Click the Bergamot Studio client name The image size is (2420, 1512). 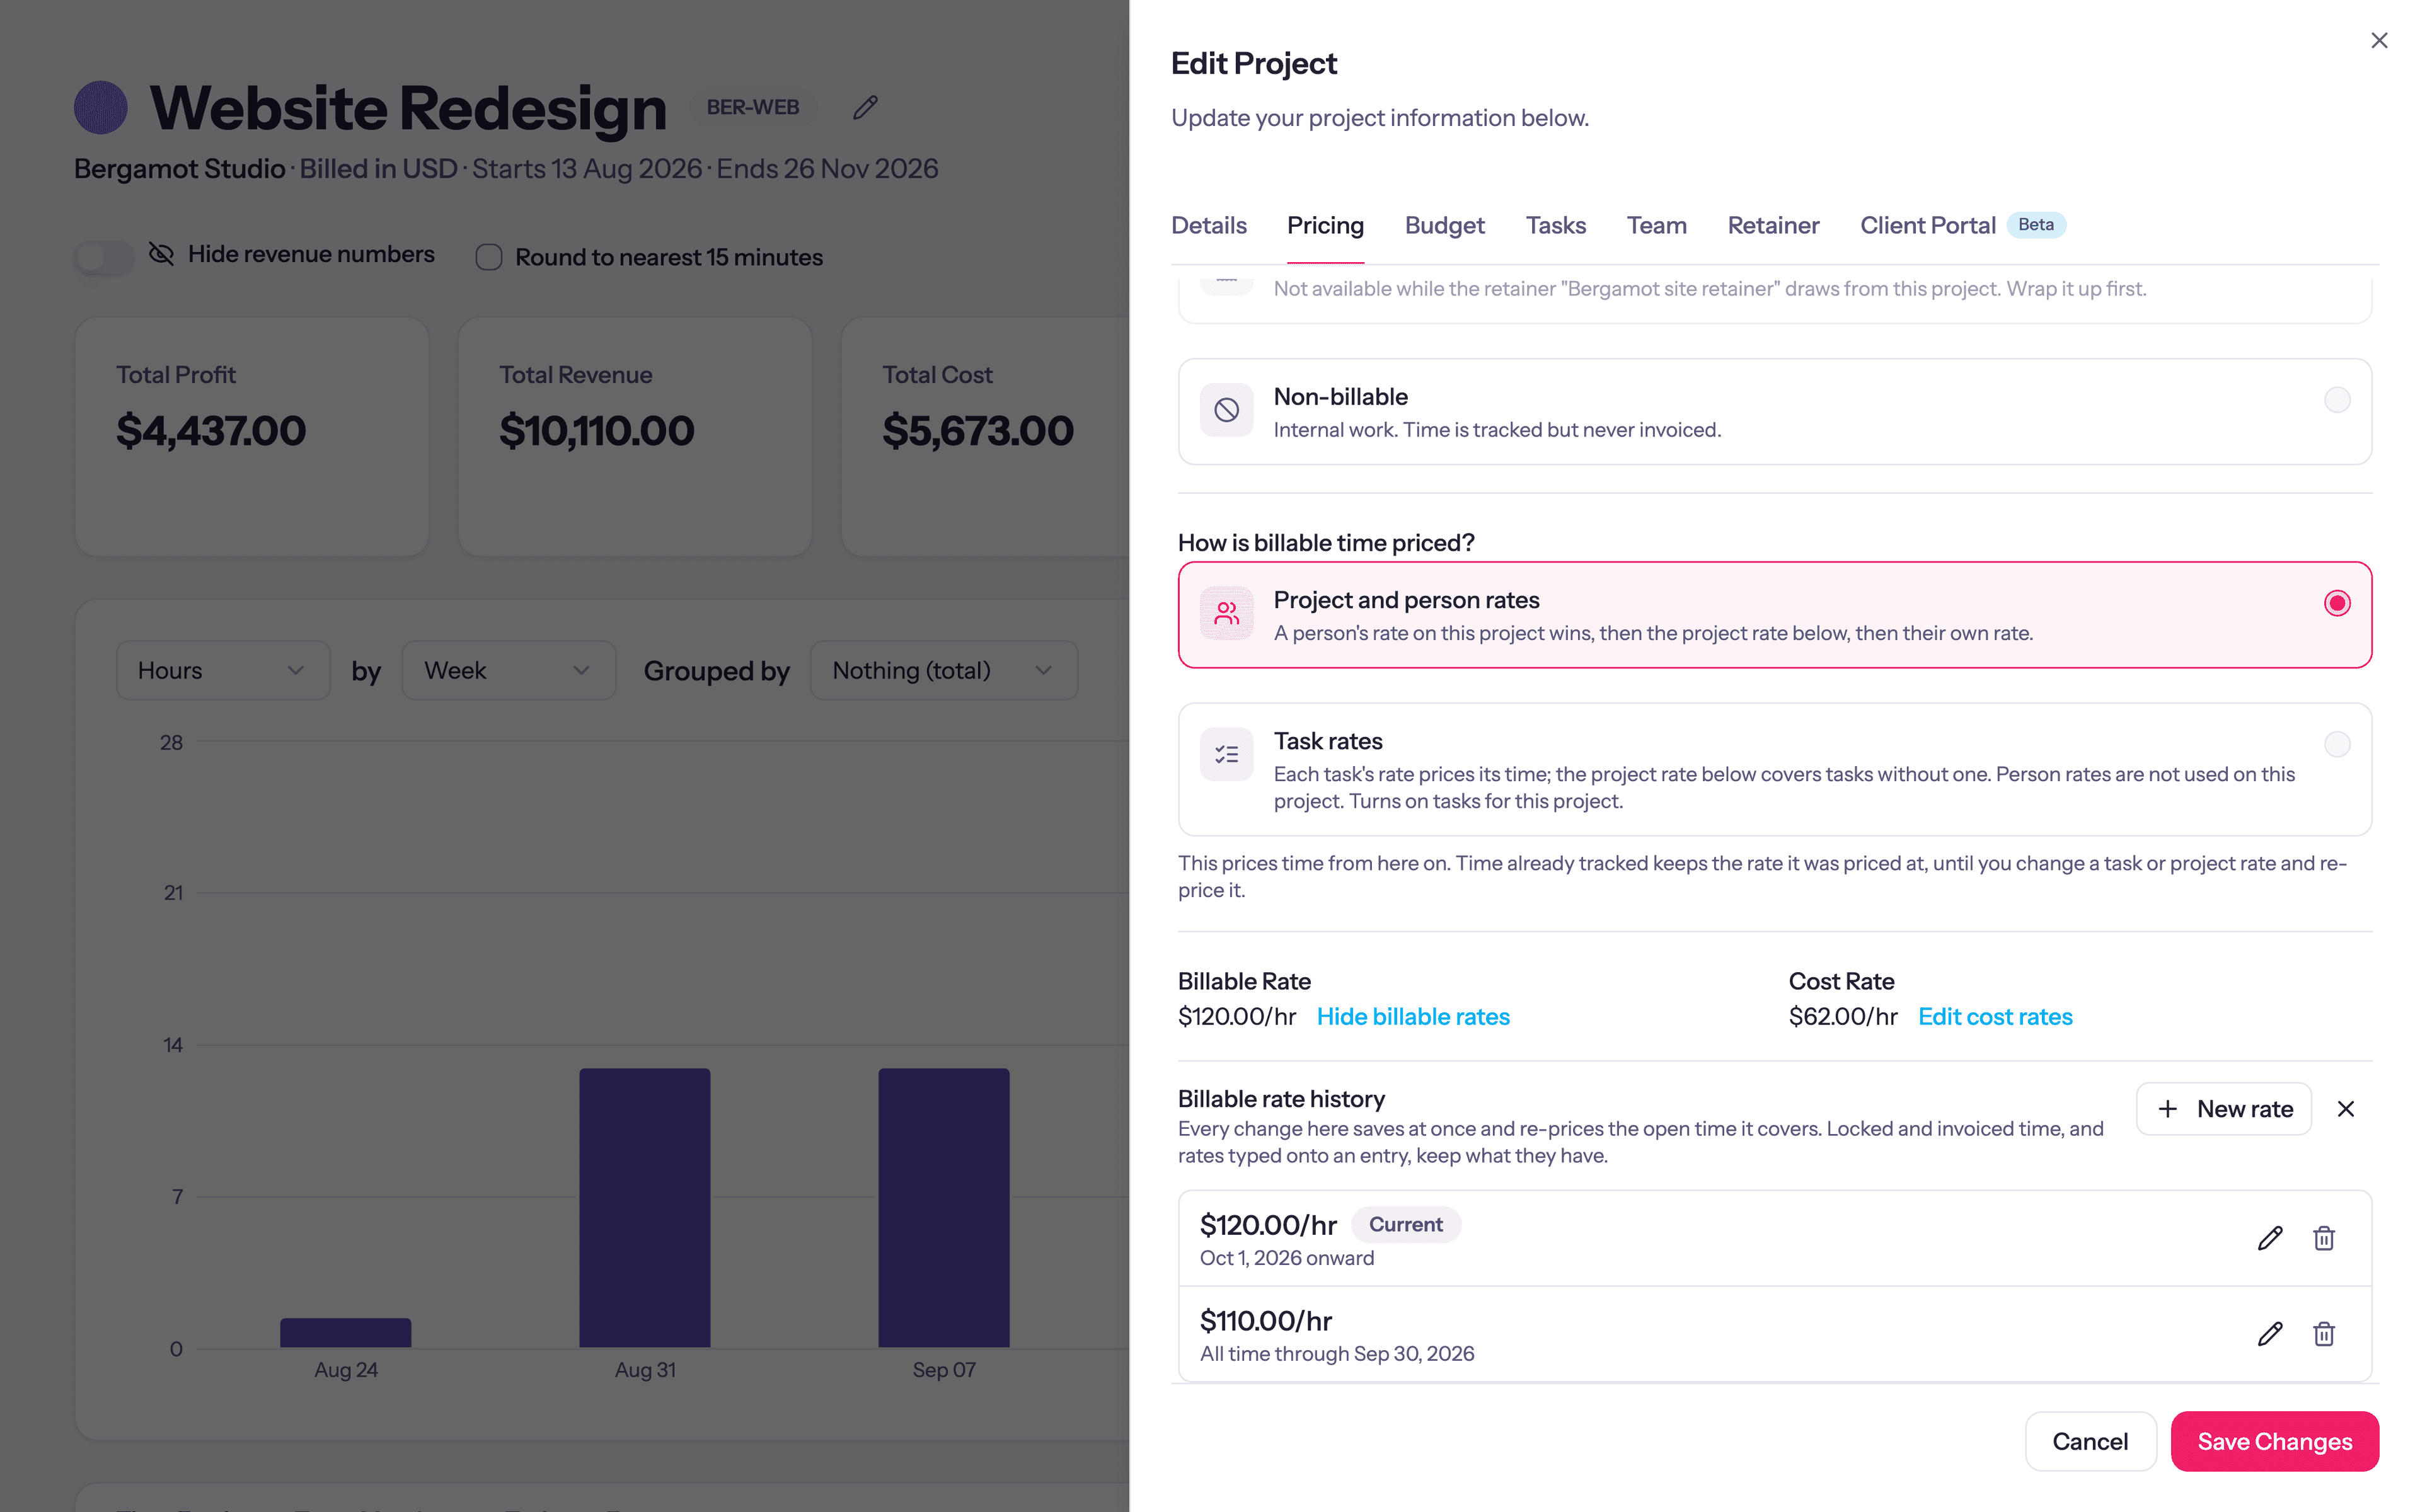[x=179, y=168]
